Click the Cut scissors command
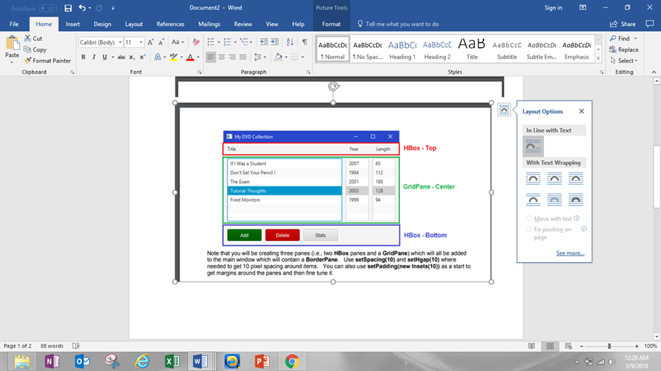661x371 pixels. coord(33,39)
